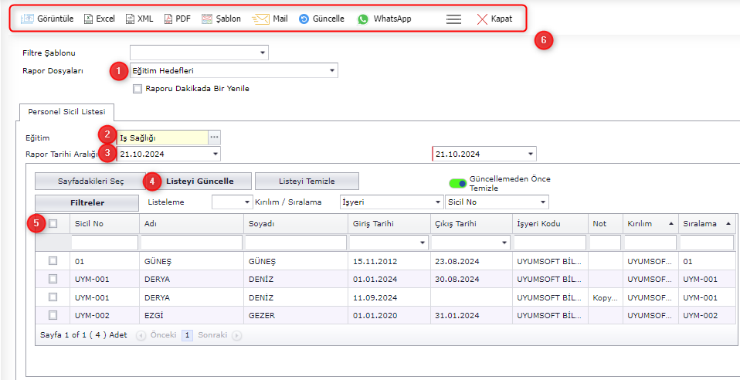Click the Soyadı column header
This screenshot has height=380, width=740.
pyautogui.click(x=295, y=224)
